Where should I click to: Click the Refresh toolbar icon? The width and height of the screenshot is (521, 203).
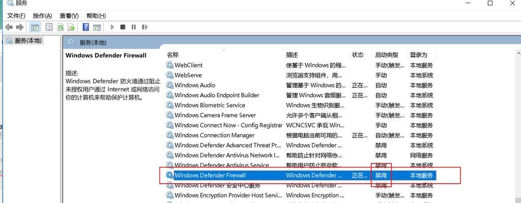pos(60,27)
